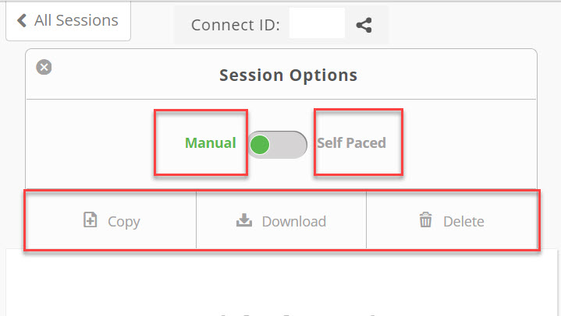Click the back chevron before All Sessions

(x=22, y=20)
